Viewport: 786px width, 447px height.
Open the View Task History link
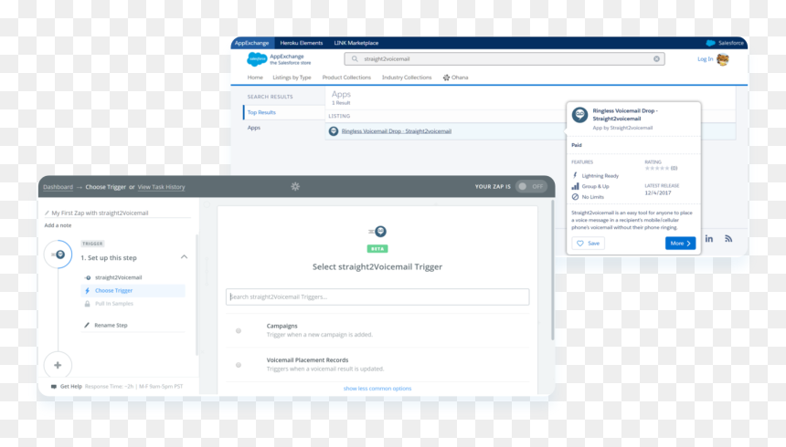(162, 187)
